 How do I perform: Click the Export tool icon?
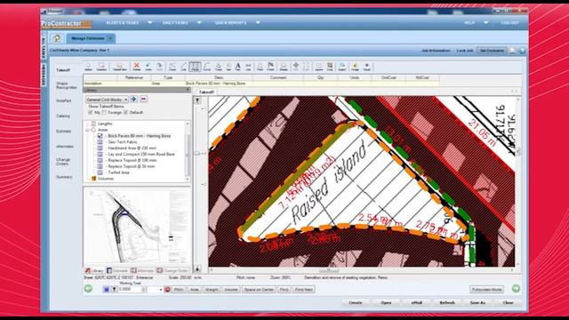(341, 67)
